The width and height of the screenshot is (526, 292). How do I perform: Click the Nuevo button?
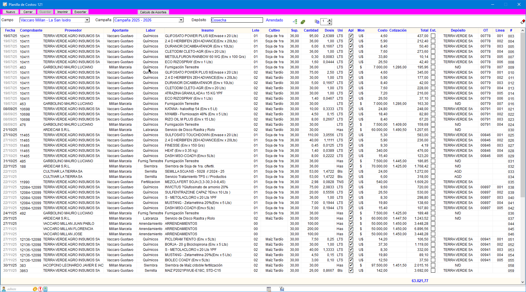pyautogui.click(x=11, y=12)
